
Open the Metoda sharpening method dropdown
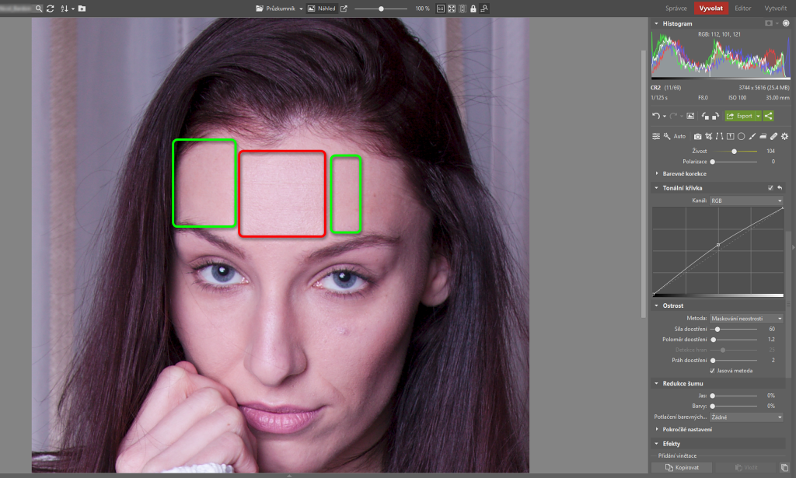[745, 318]
